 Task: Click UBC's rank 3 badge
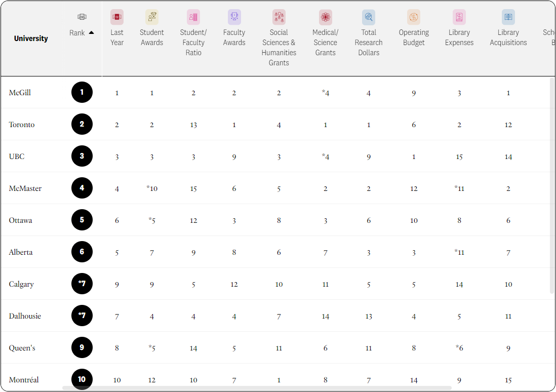82,156
